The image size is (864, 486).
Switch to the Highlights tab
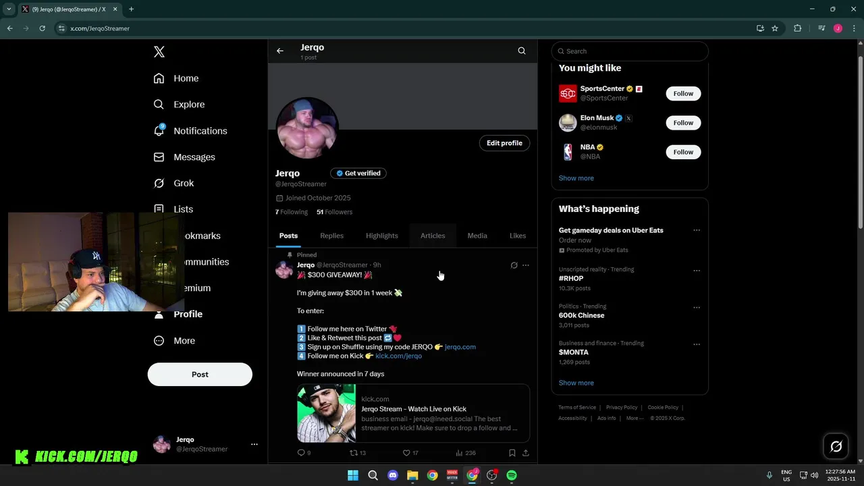382,236
